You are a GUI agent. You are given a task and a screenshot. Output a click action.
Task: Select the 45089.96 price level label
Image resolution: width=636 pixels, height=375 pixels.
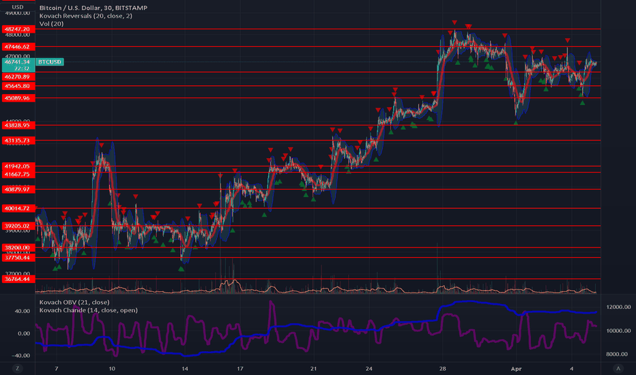(17, 98)
